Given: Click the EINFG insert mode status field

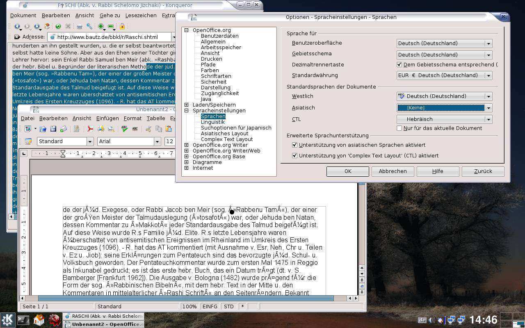Looking at the screenshot, I should coord(210,306).
